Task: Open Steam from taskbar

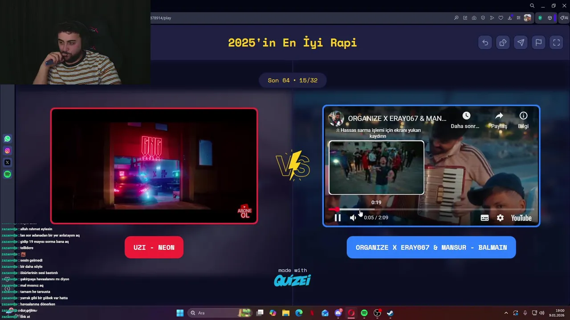Action: click(x=390, y=313)
